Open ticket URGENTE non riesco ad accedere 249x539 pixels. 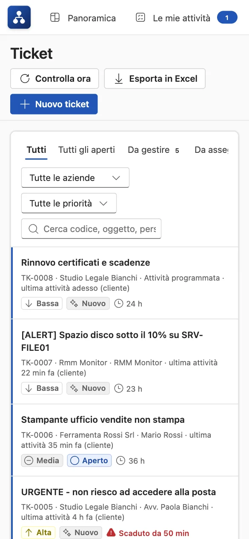click(118, 492)
